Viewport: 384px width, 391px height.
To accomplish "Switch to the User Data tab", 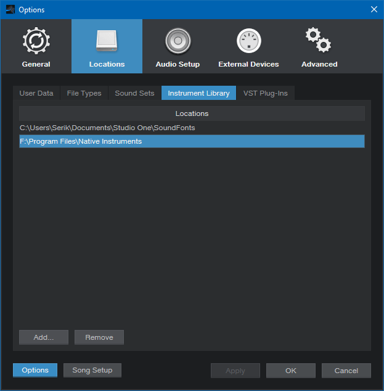I will click(x=36, y=93).
